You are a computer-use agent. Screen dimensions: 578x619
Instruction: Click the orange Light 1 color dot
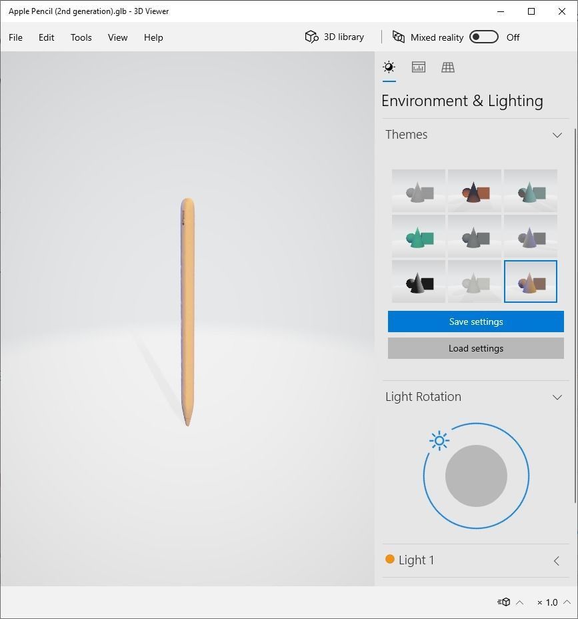tap(390, 559)
